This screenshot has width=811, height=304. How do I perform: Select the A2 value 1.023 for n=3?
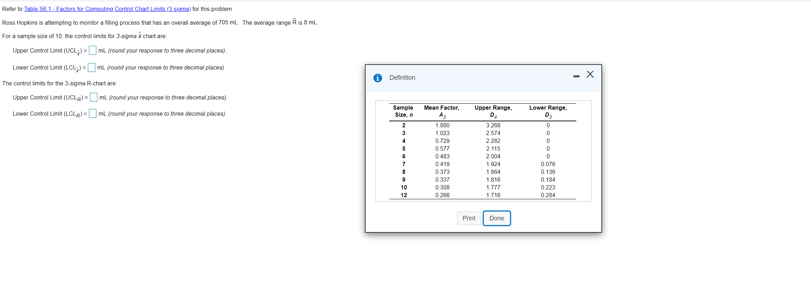coord(442,133)
